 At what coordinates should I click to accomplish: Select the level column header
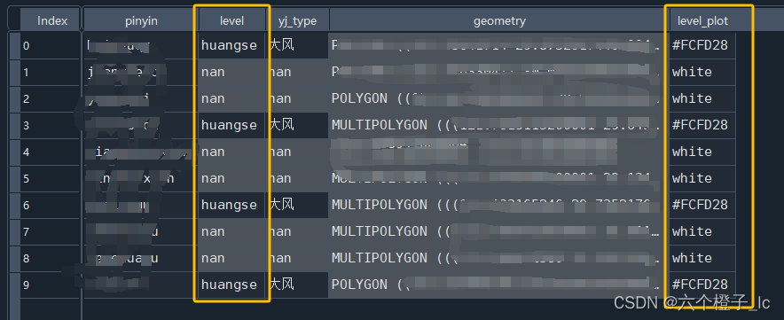[x=232, y=20]
